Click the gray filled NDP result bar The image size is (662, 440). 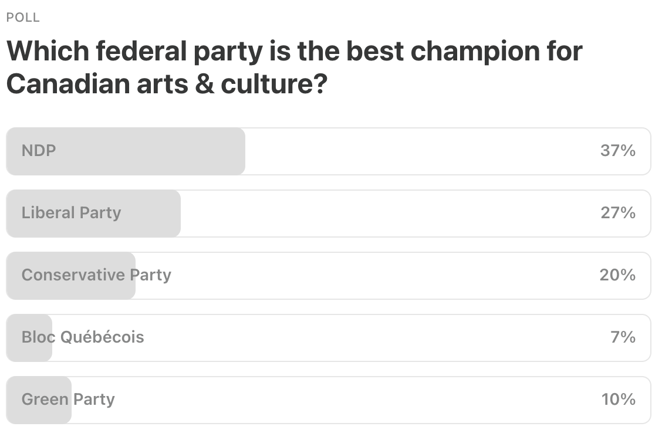tap(126, 151)
